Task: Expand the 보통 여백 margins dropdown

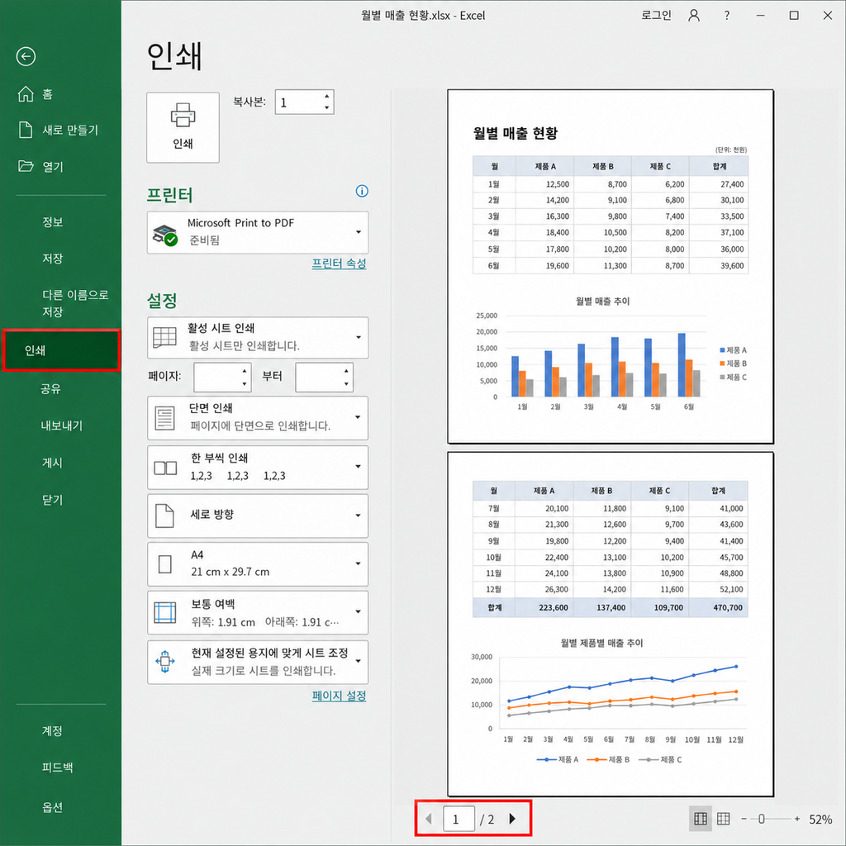Action: pos(258,612)
